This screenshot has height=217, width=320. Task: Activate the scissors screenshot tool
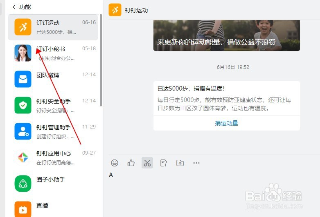point(147,163)
